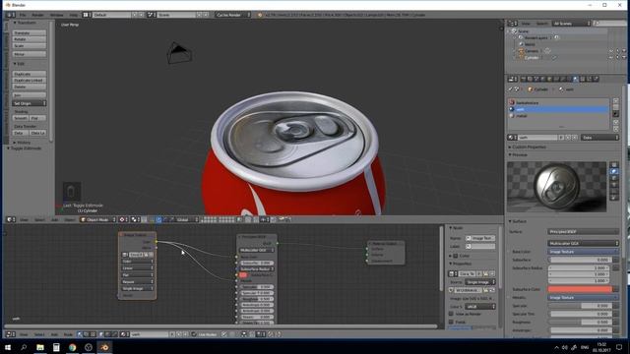Viewport: 630px width, 354px height.
Task: Open the Help menu
Action: 74,15
